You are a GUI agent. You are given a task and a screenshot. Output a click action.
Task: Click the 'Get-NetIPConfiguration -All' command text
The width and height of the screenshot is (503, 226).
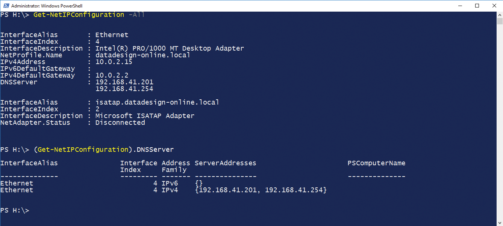pos(89,15)
